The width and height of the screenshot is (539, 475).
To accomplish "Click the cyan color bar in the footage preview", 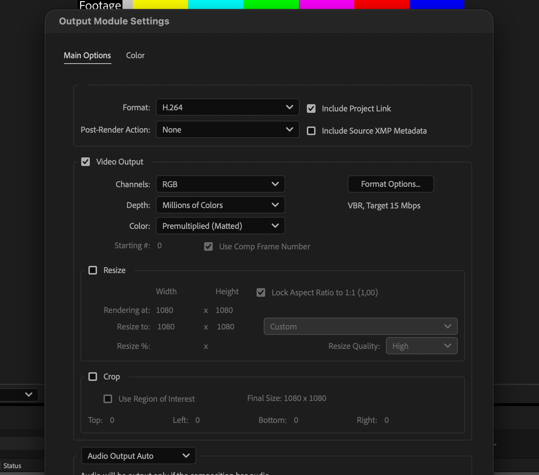I will tap(216, 4).
